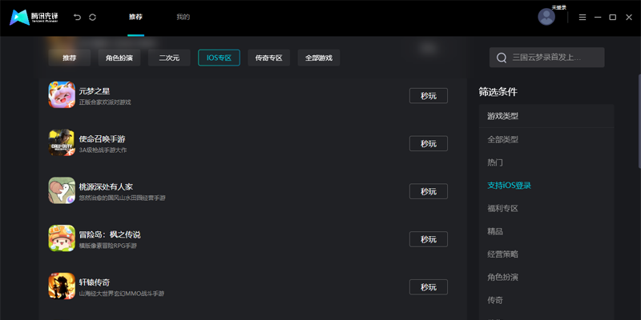Click the 轩辕传奇 game title
The width and height of the screenshot is (641, 320).
[x=95, y=282]
